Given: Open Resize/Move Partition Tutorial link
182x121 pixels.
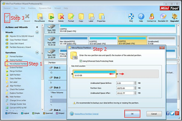Looking at the screenshot, I should [x=86, y=114].
